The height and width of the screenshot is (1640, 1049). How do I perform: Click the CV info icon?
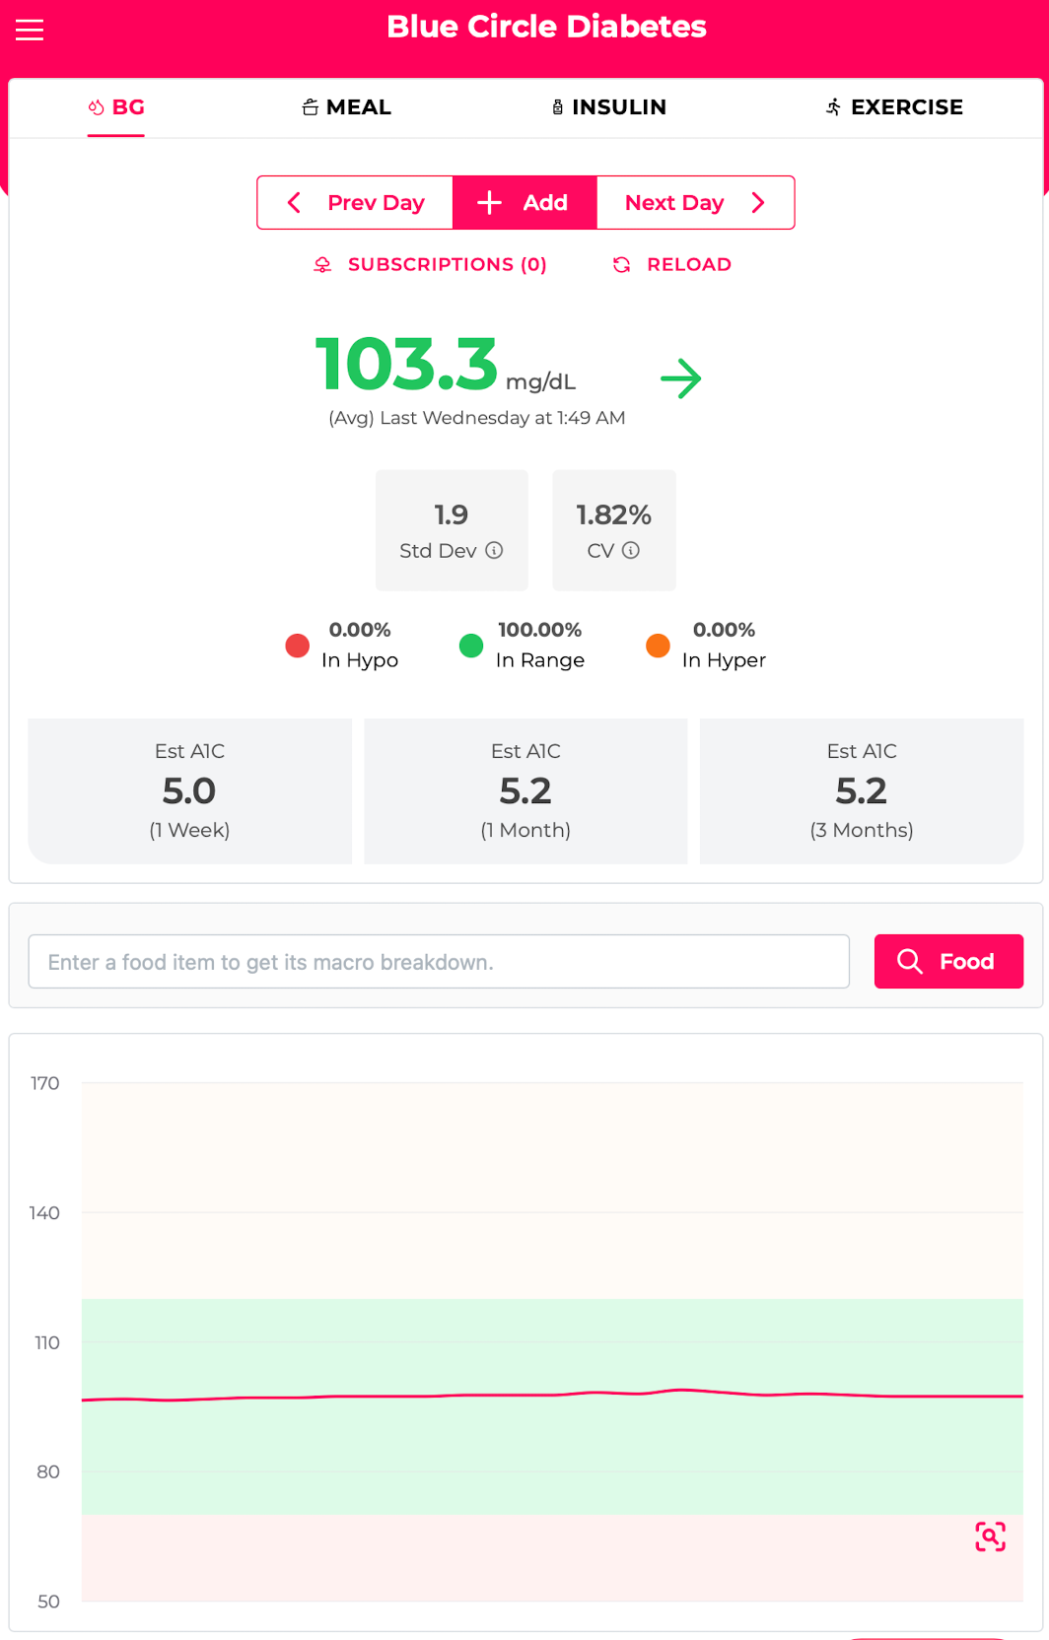(x=631, y=550)
